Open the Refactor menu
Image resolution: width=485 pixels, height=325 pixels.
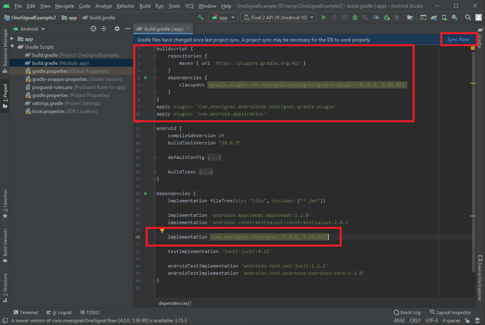[126, 6]
